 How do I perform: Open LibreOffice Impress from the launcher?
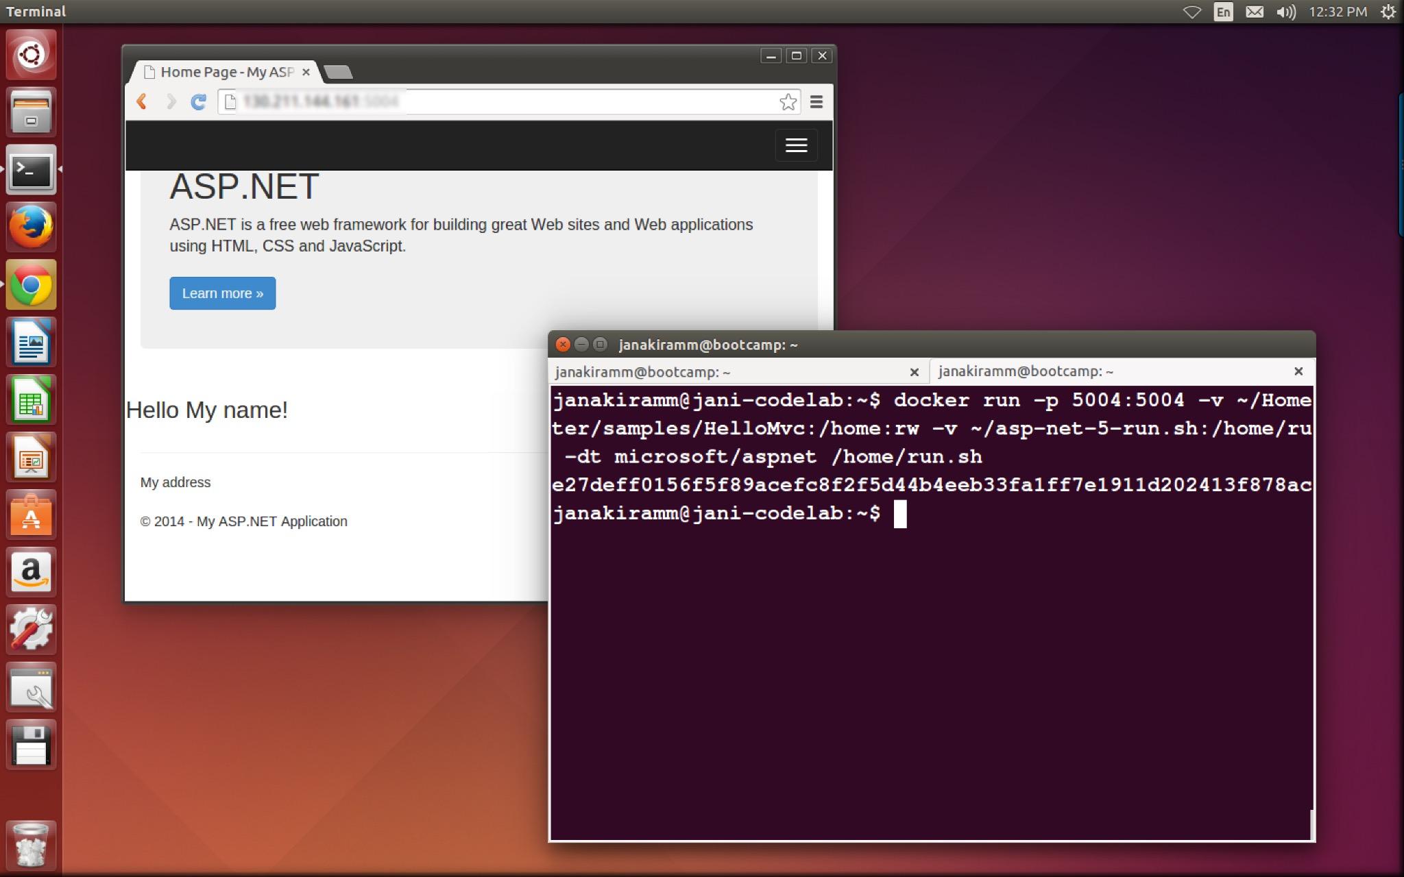pyautogui.click(x=31, y=457)
